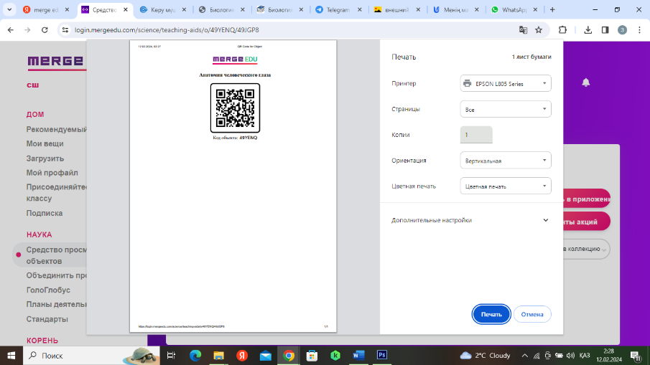Open the Chrome profile avatar
This screenshot has height=365, width=650.
(622, 30)
